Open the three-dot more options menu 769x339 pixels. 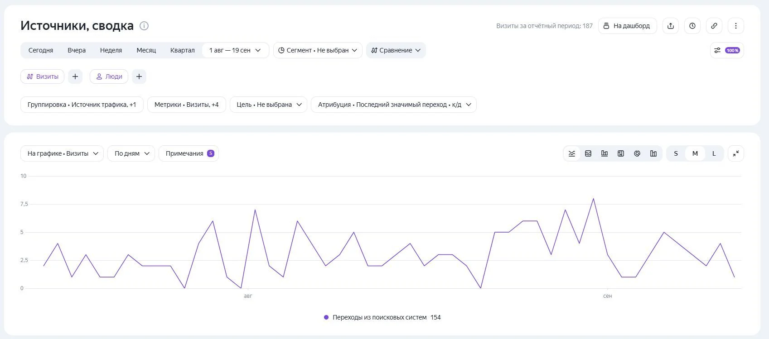(x=736, y=26)
